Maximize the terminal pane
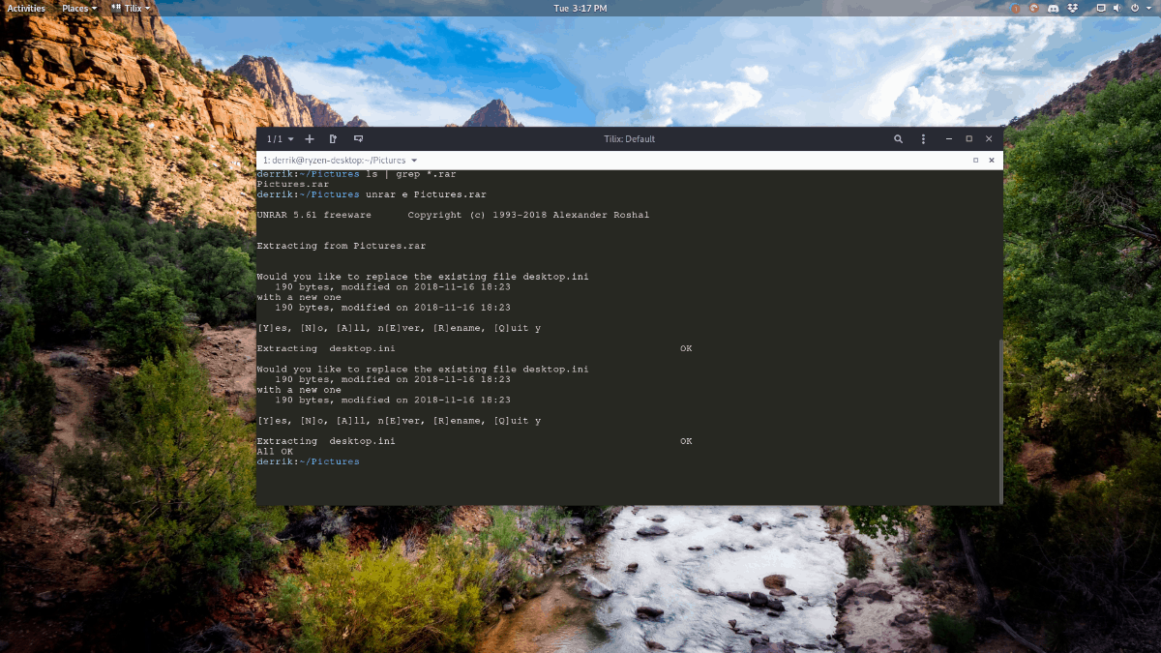 975,161
